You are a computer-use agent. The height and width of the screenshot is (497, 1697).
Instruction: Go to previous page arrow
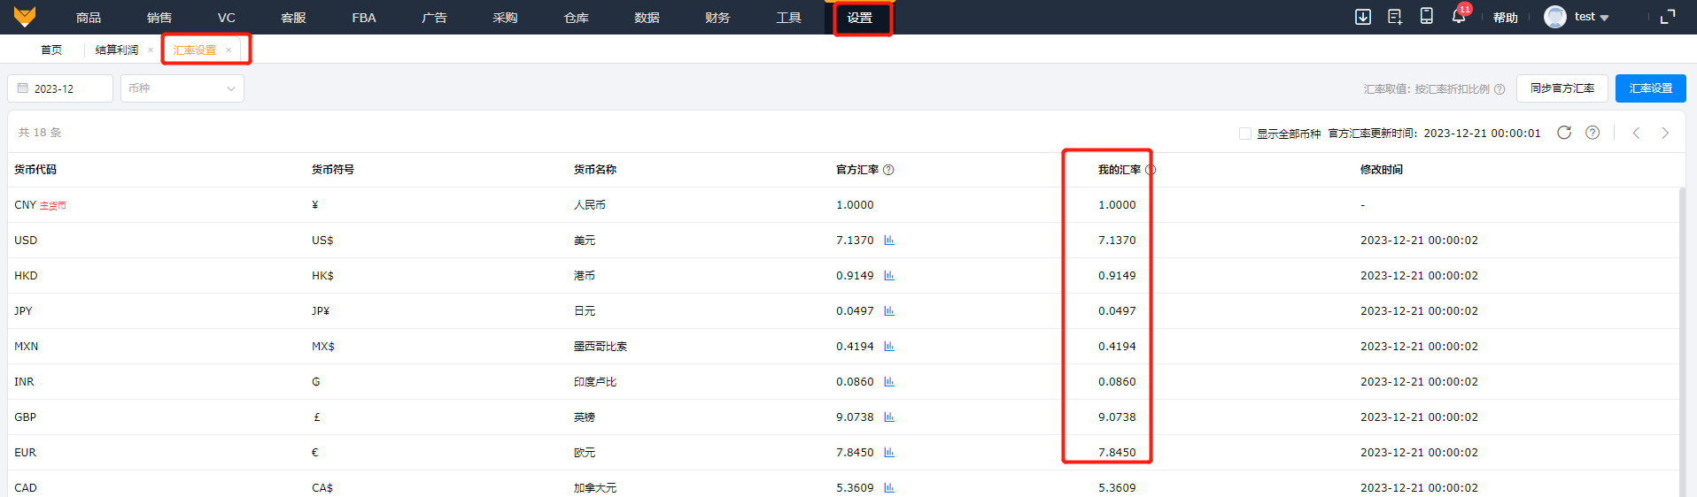pos(1637,133)
